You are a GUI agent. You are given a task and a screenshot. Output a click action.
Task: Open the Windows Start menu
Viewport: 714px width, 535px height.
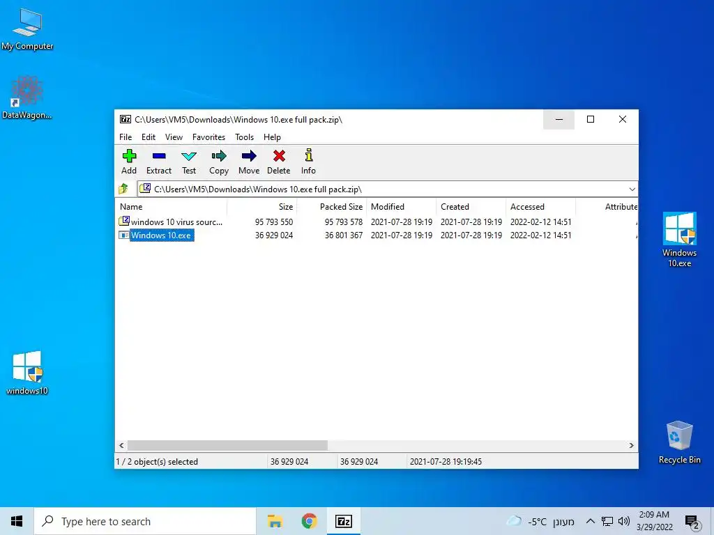click(x=17, y=521)
